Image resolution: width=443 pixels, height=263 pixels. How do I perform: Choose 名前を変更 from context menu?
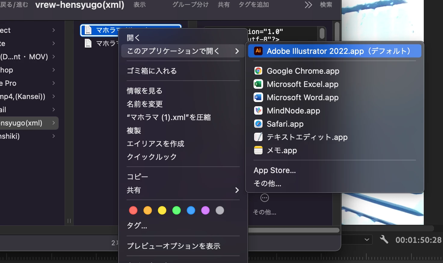point(183,104)
